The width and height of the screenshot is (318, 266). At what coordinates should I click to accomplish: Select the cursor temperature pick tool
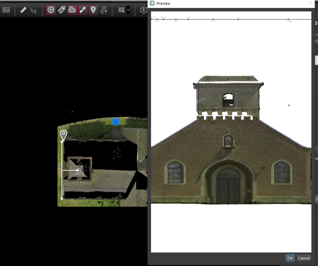coord(34,10)
